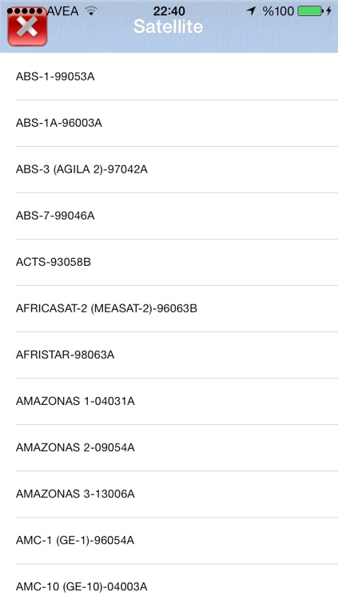Open AFRISTAR-98063A list item
Viewport: 338px width, 599px height.
click(169, 355)
